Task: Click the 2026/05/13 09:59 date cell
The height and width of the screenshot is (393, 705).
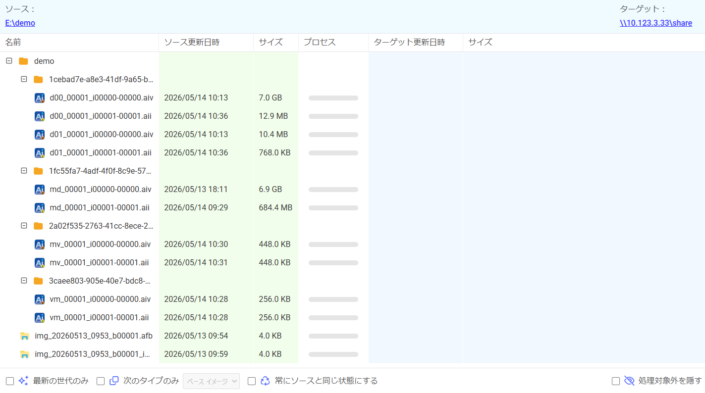Action: click(x=196, y=354)
